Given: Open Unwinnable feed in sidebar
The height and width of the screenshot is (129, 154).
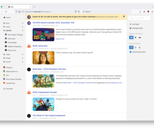Looking at the screenshot, I should pos(12,43).
